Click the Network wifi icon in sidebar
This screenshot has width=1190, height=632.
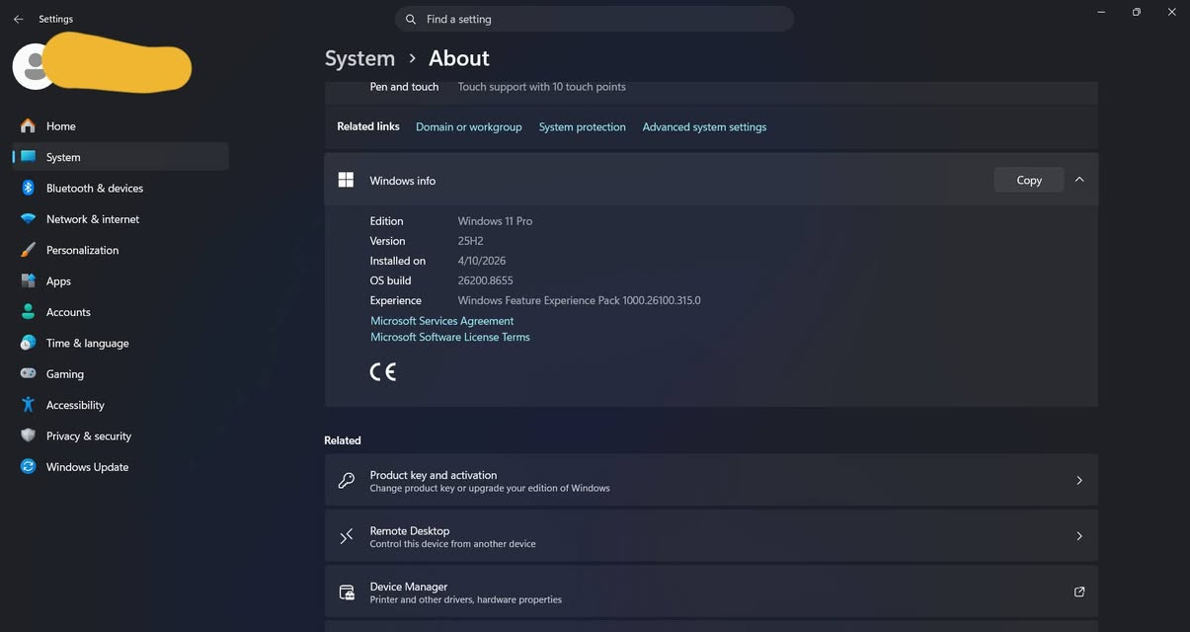(x=28, y=219)
